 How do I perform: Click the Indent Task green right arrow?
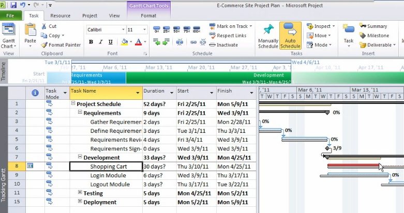[166, 42]
